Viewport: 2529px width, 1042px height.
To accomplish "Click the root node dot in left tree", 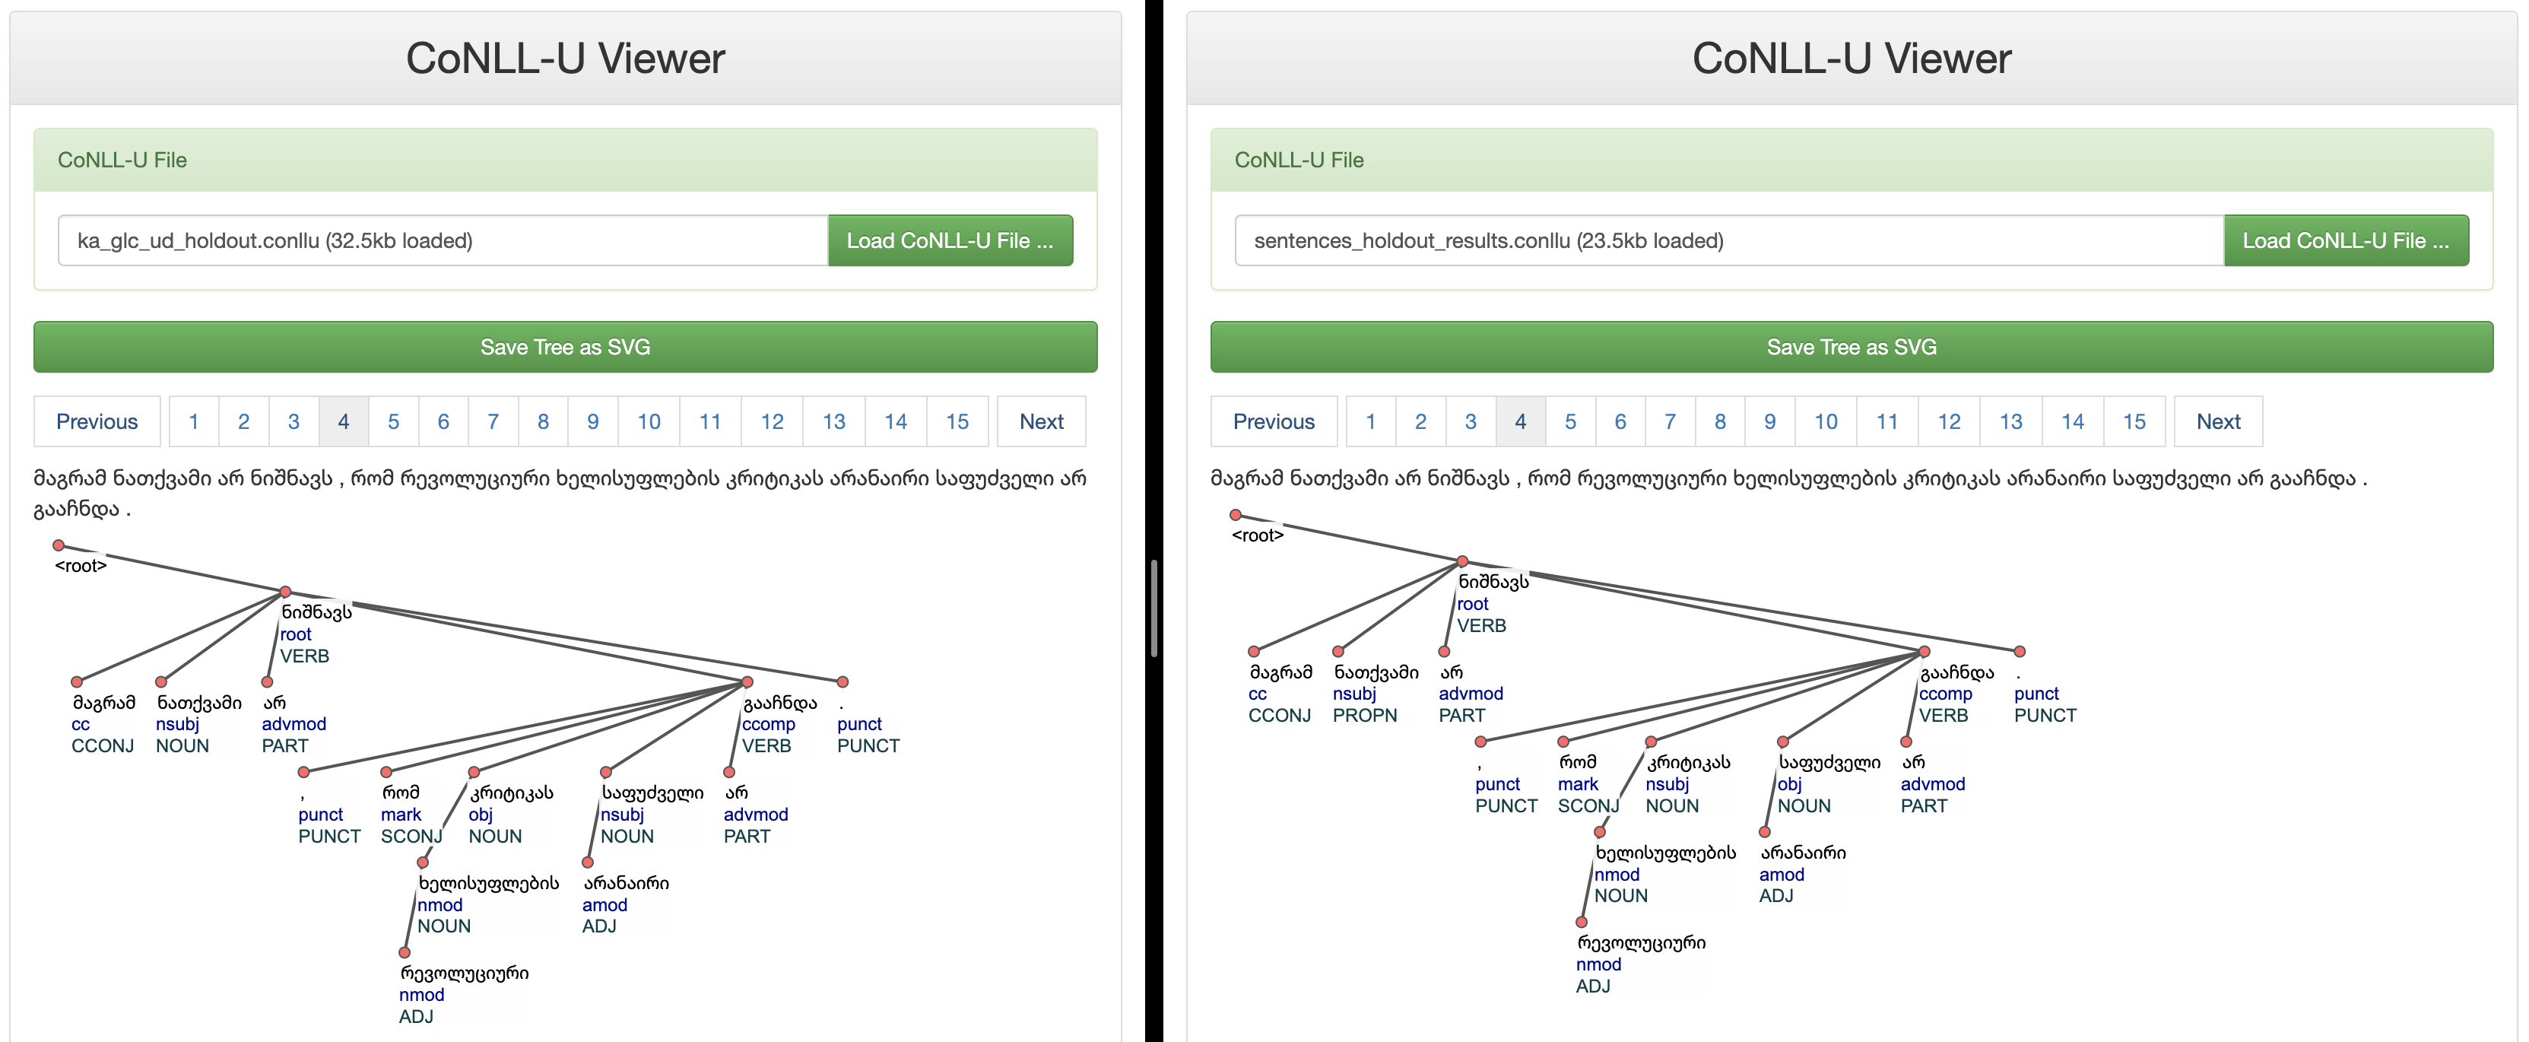I will (59, 545).
